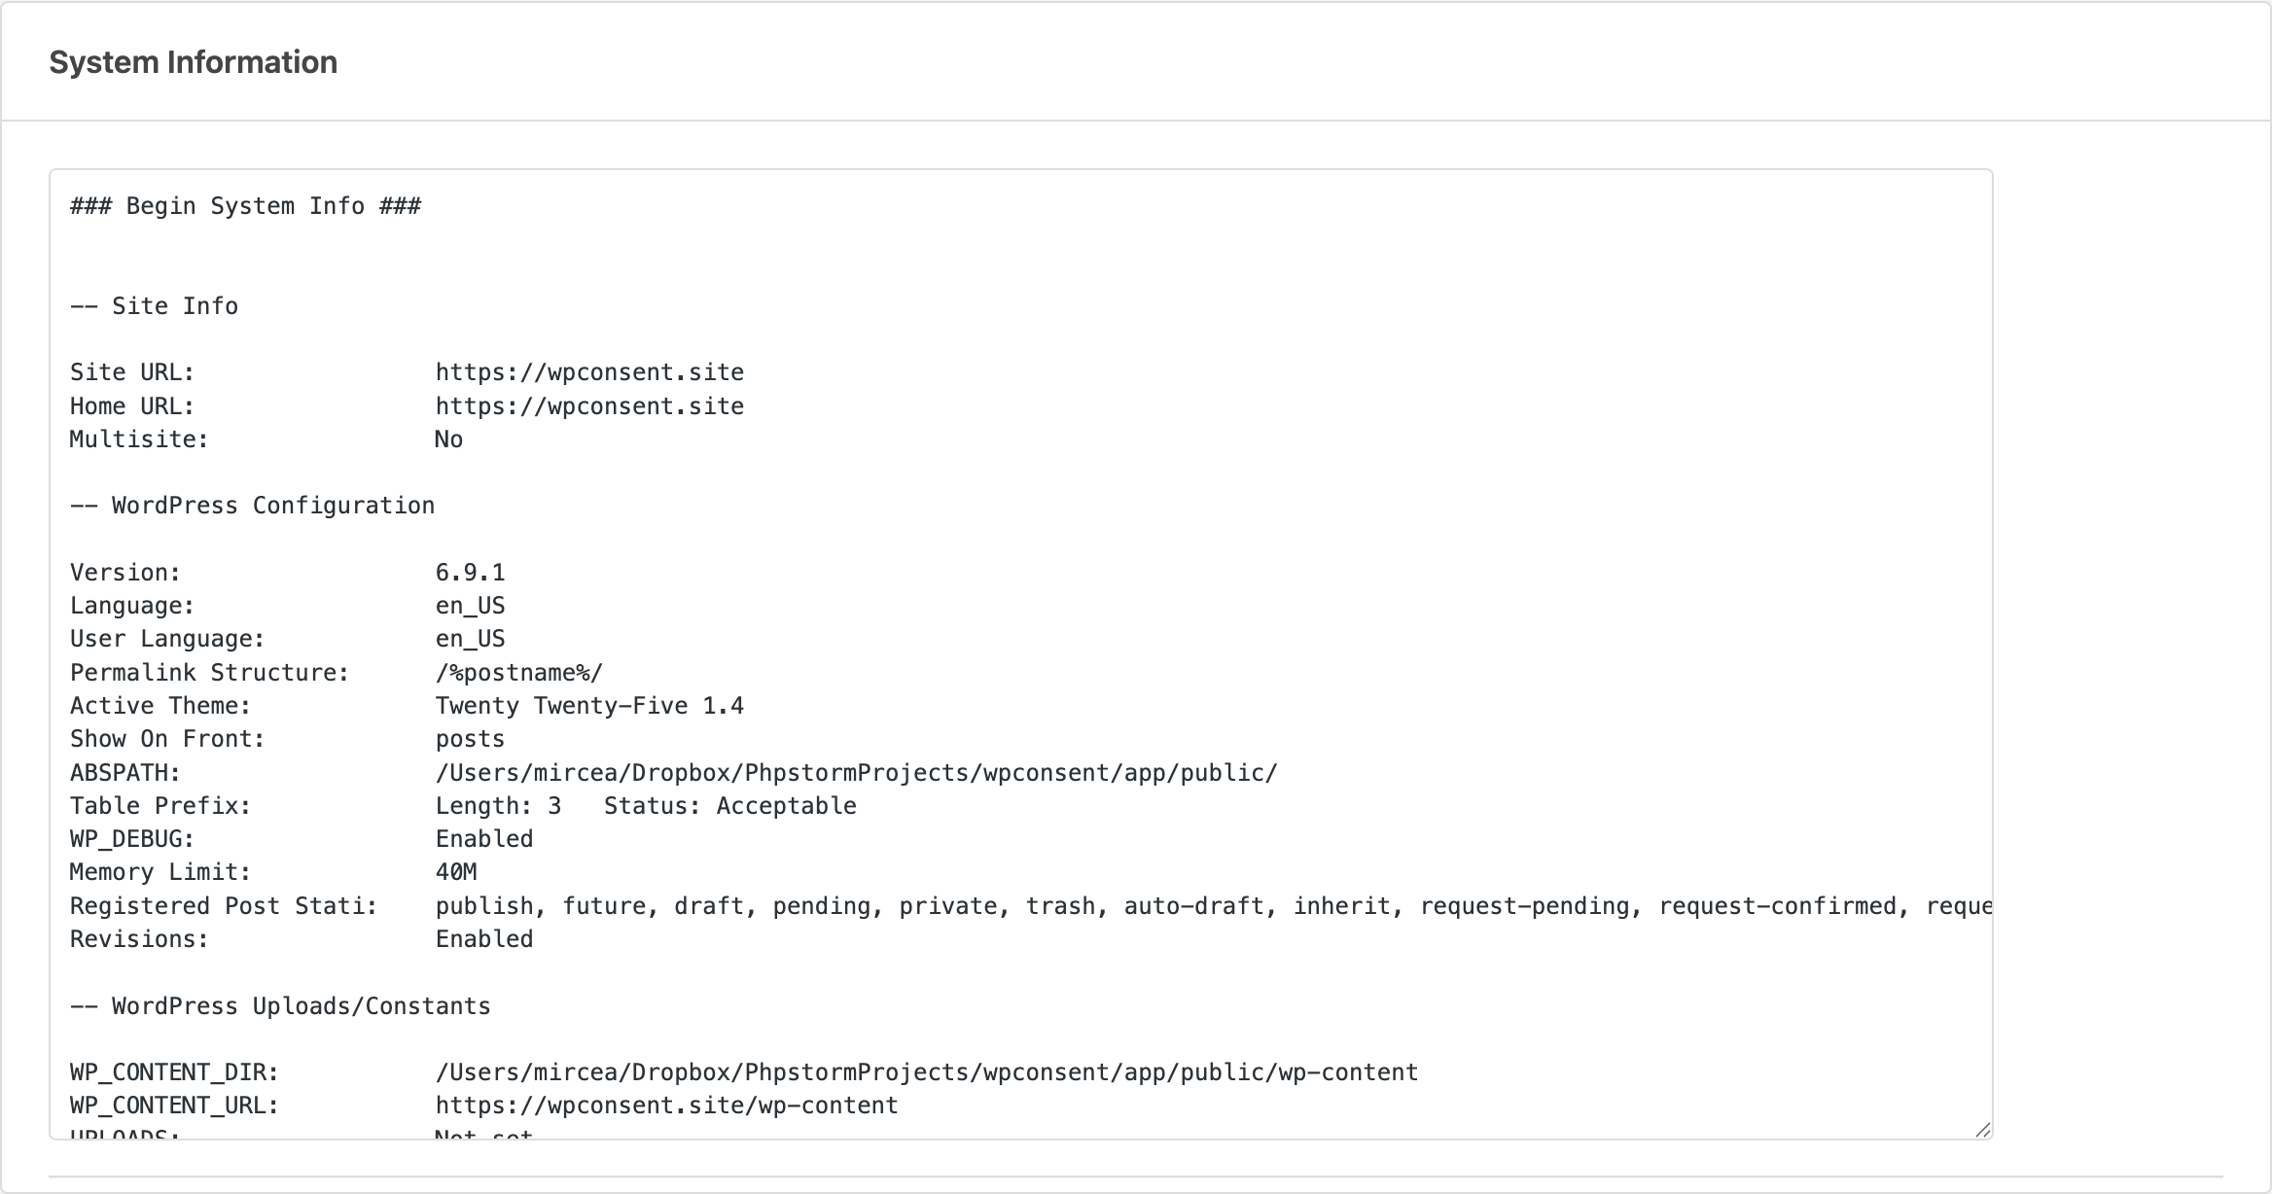
Task: Click the WP_CONTENT_DIR path value
Action: coord(926,1072)
